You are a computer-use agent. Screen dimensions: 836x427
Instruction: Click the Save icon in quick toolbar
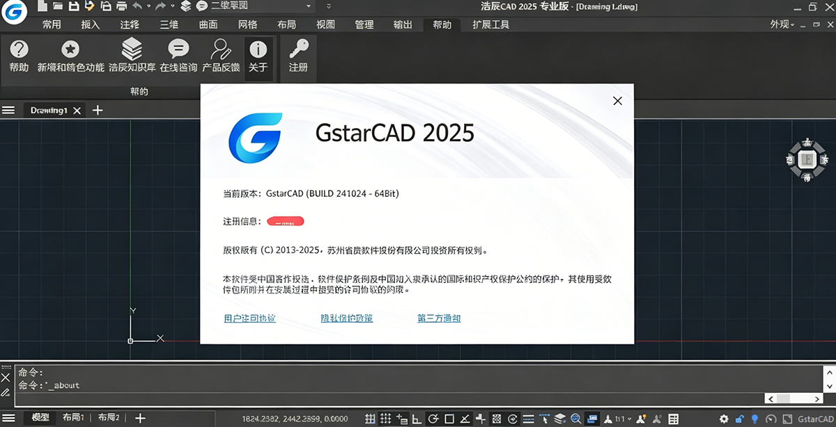tap(73, 6)
